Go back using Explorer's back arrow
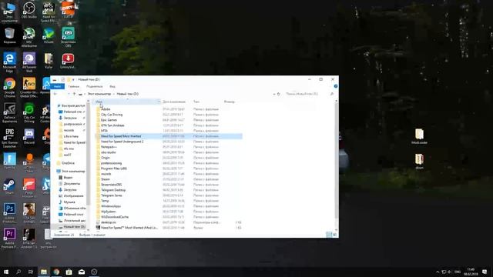The width and height of the screenshot is (493, 277). [55, 94]
